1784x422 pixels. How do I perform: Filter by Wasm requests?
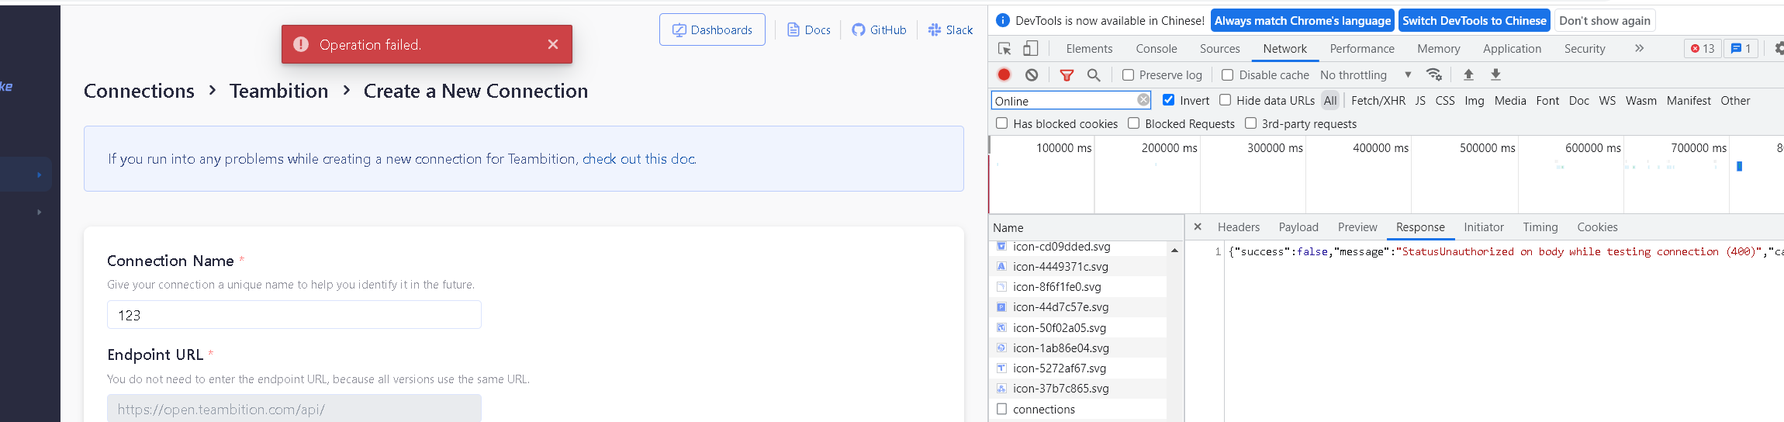tap(1641, 101)
